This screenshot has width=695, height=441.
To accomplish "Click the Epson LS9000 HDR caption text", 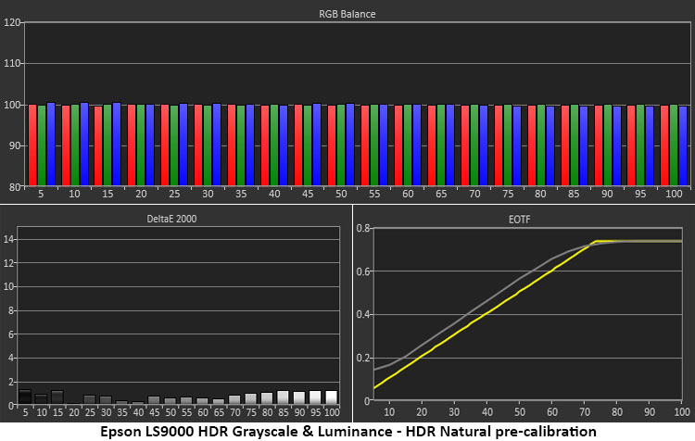I will (347, 430).
